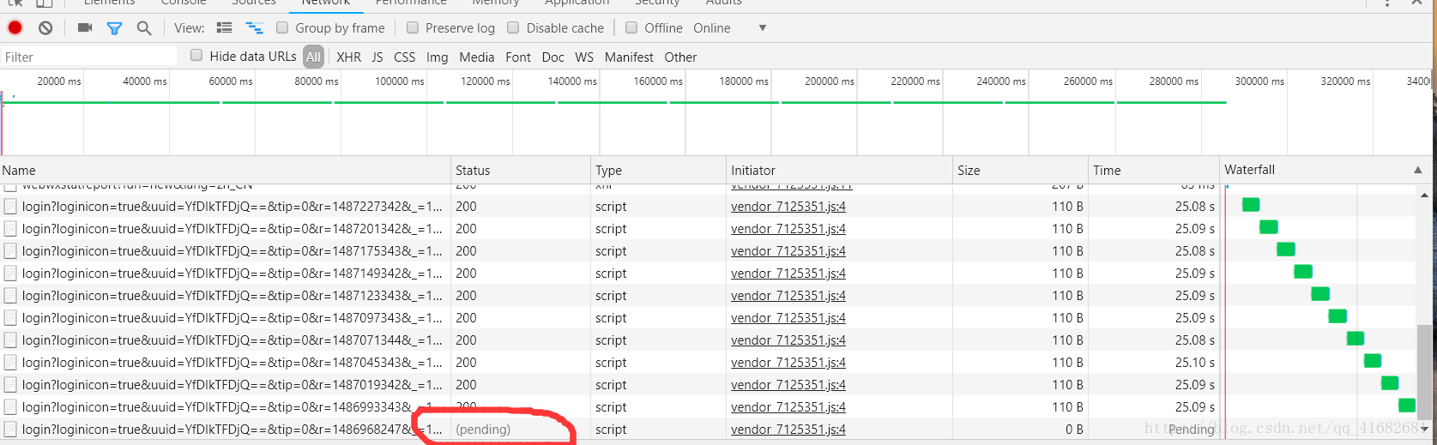
Task: Filter requests by Font
Action: coord(518,57)
